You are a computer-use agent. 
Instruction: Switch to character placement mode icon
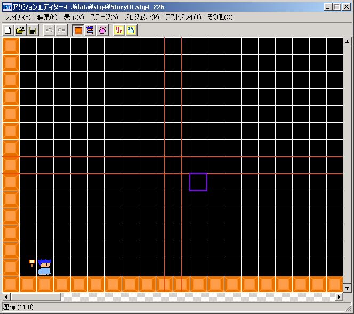[x=90, y=30]
